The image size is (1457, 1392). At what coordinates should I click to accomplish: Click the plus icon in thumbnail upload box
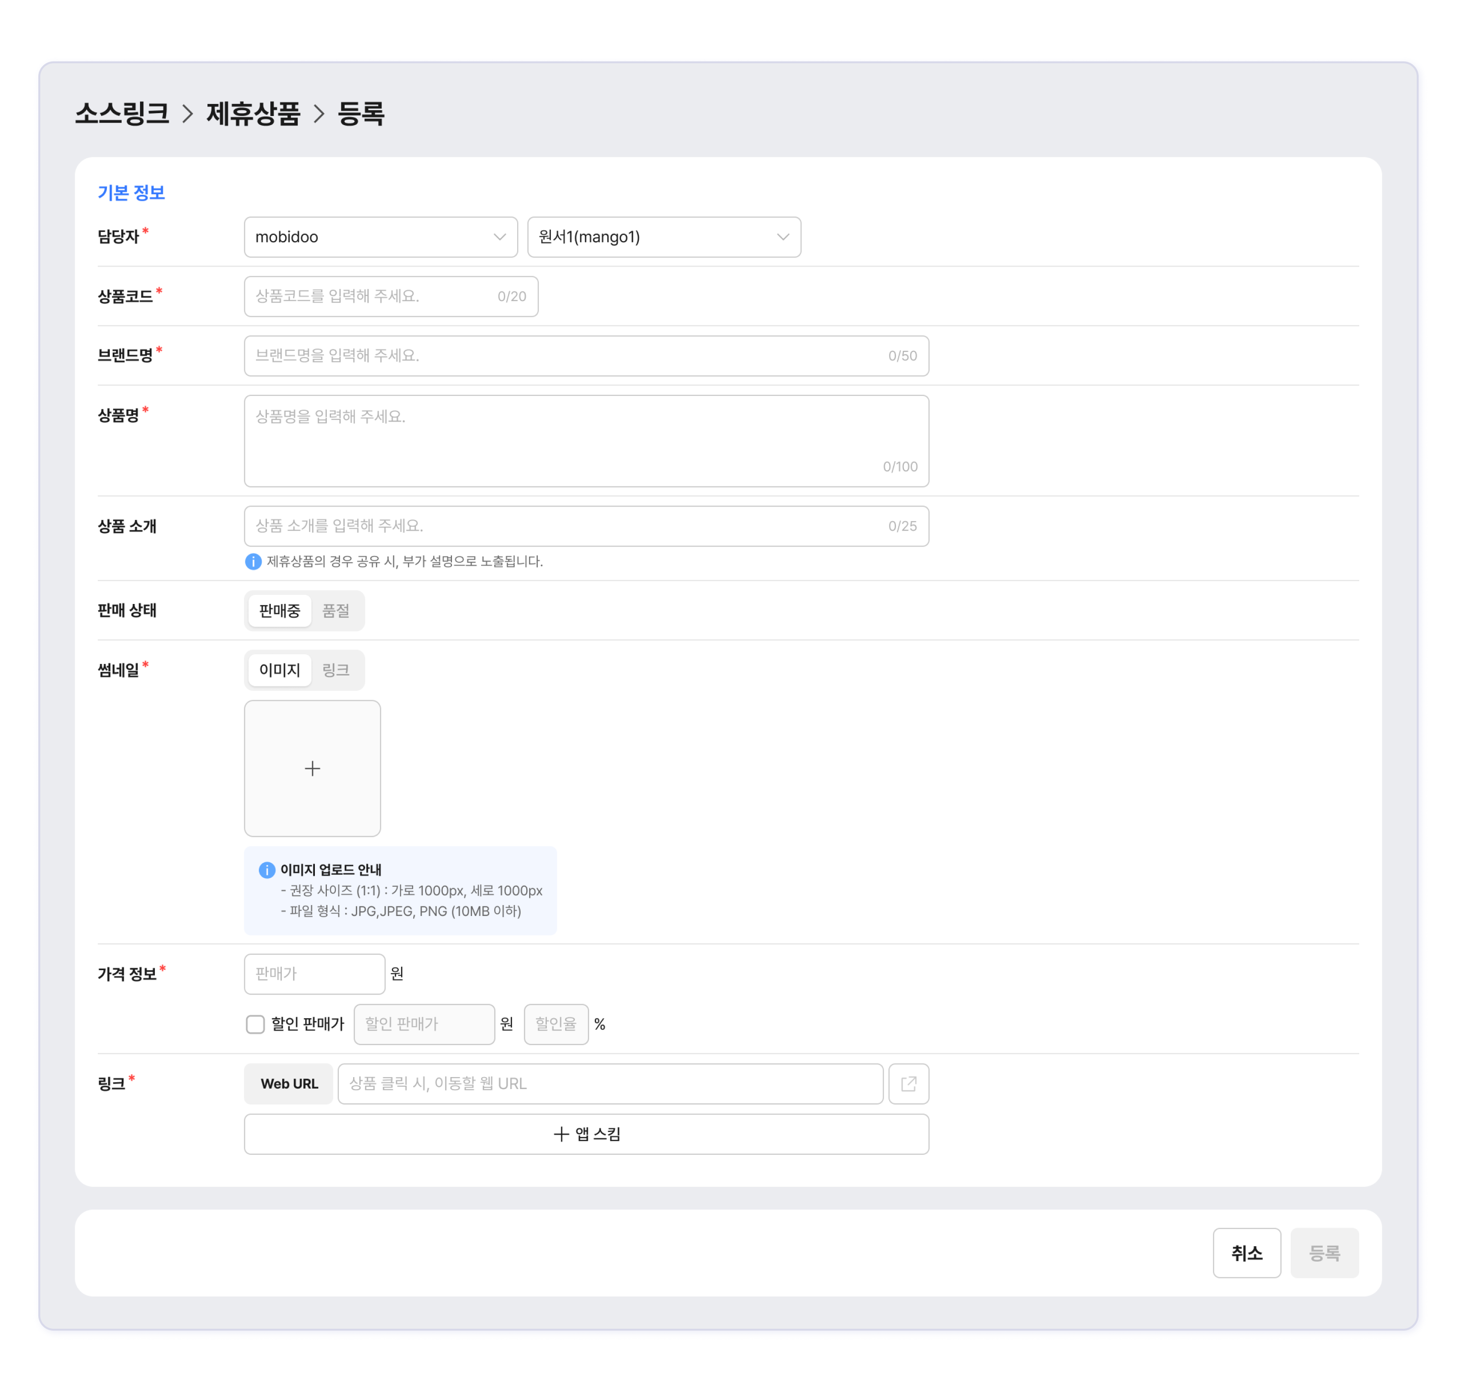[312, 768]
